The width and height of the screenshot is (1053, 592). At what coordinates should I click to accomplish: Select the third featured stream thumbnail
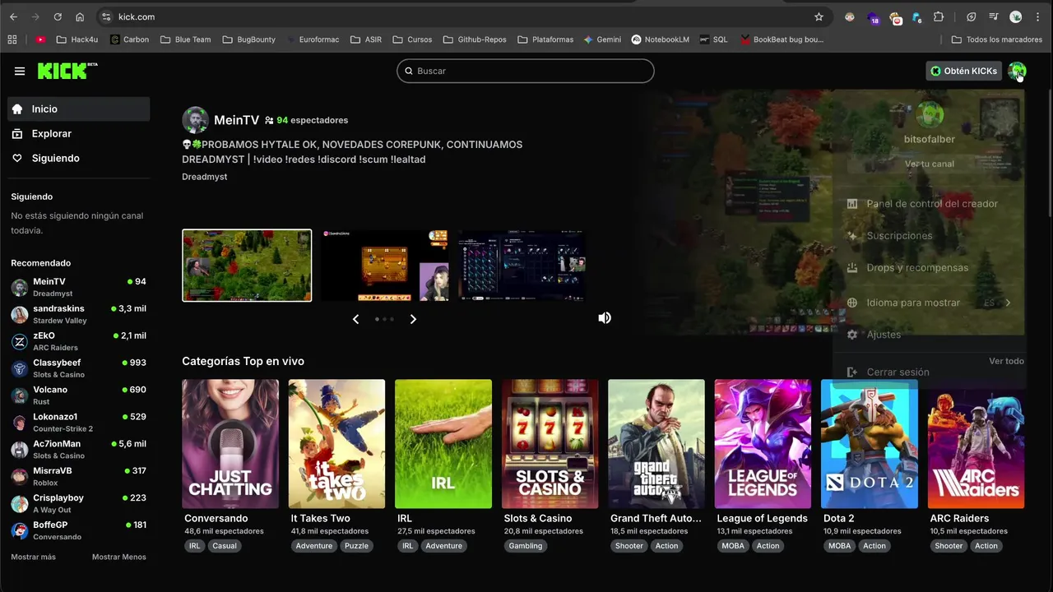(x=522, y=266)
